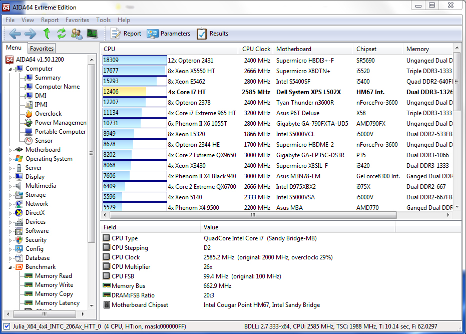
Task: Click the results list scroll-down arrow
Action: tap(457, 207)
